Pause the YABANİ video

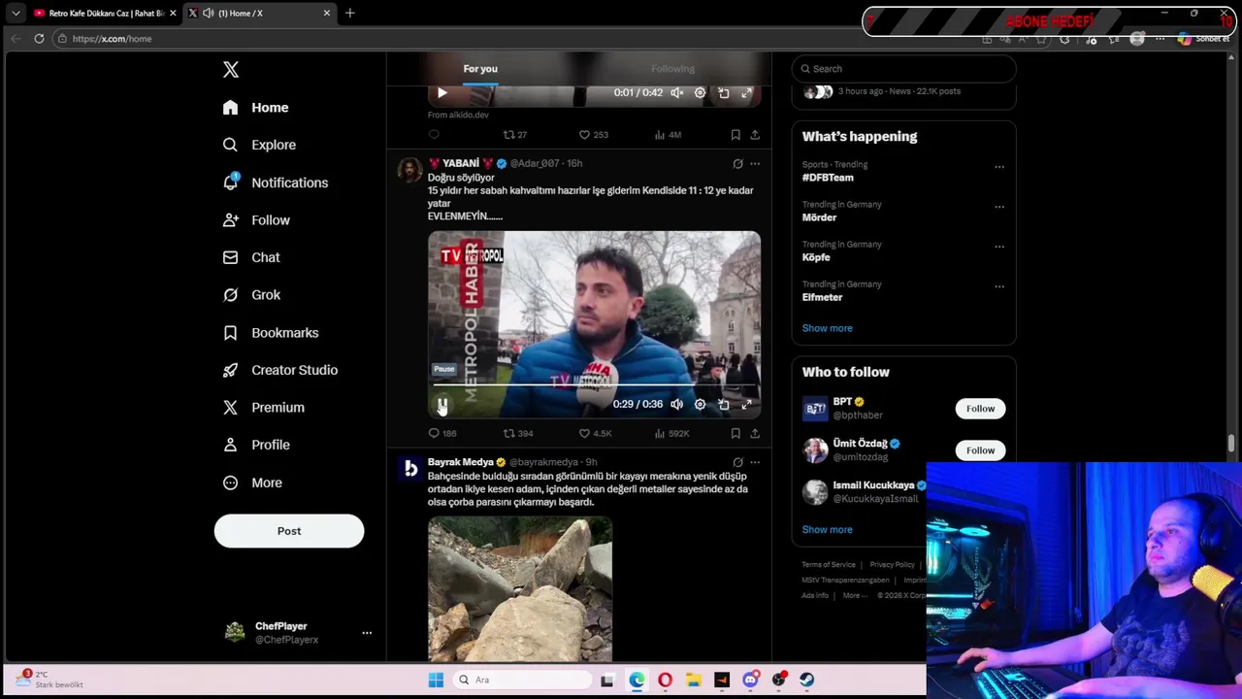coord(441,404)
